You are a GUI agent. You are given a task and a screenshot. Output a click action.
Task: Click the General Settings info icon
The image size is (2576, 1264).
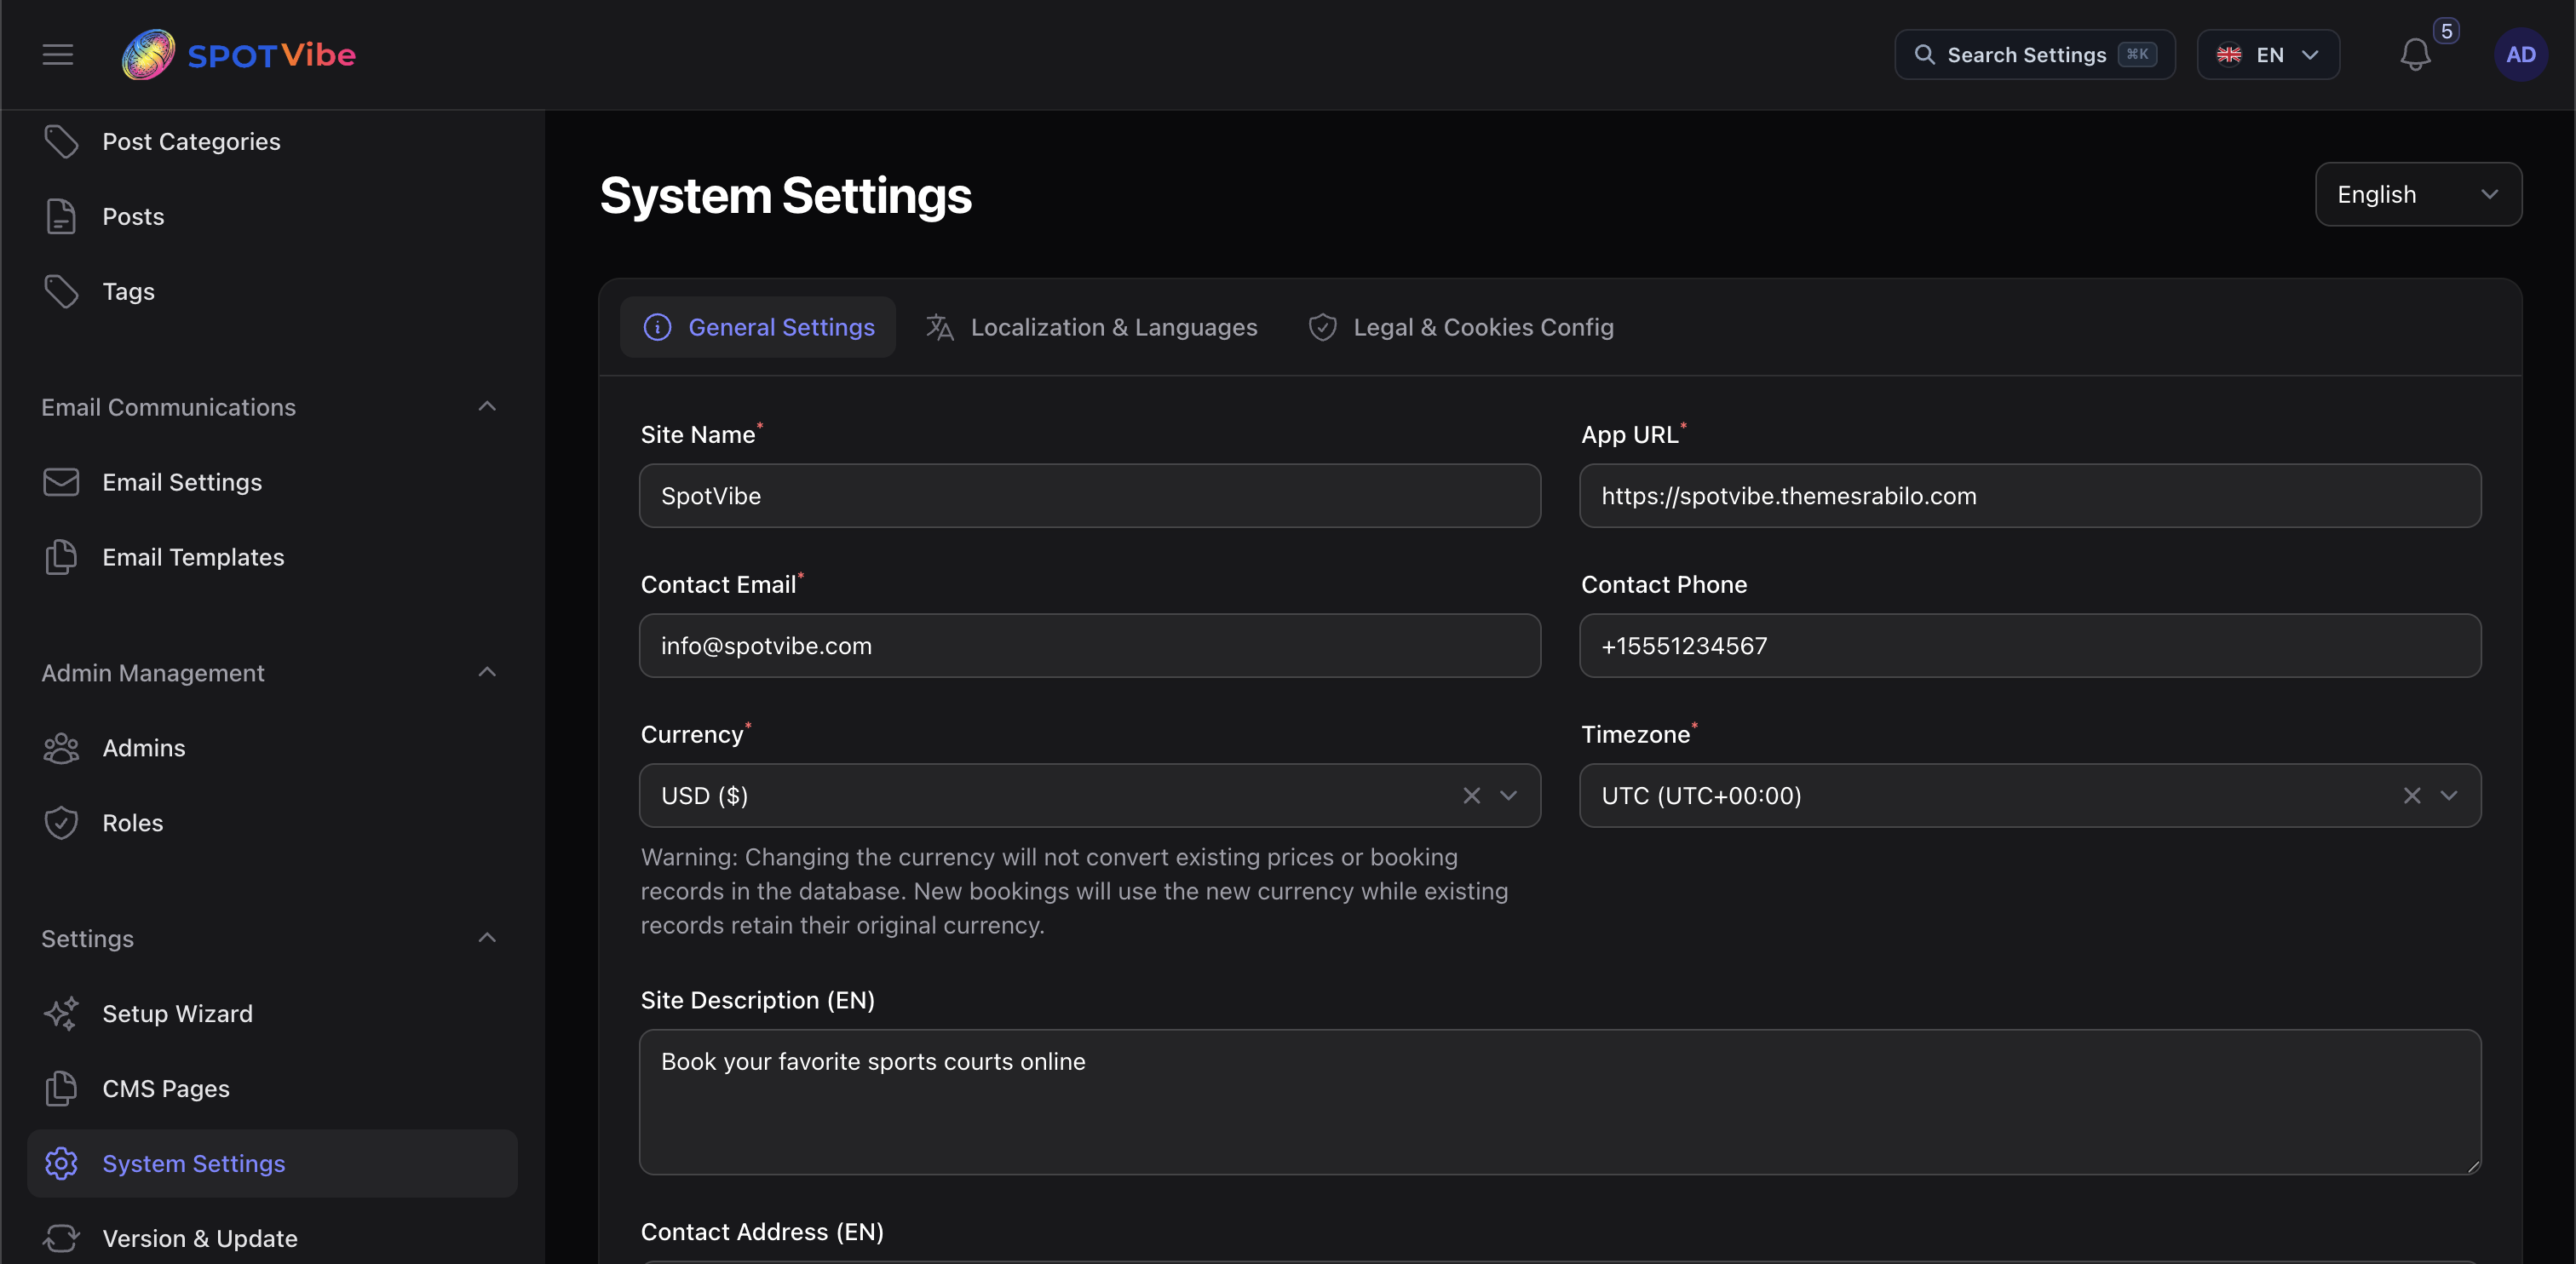click(x=657, y=327)
